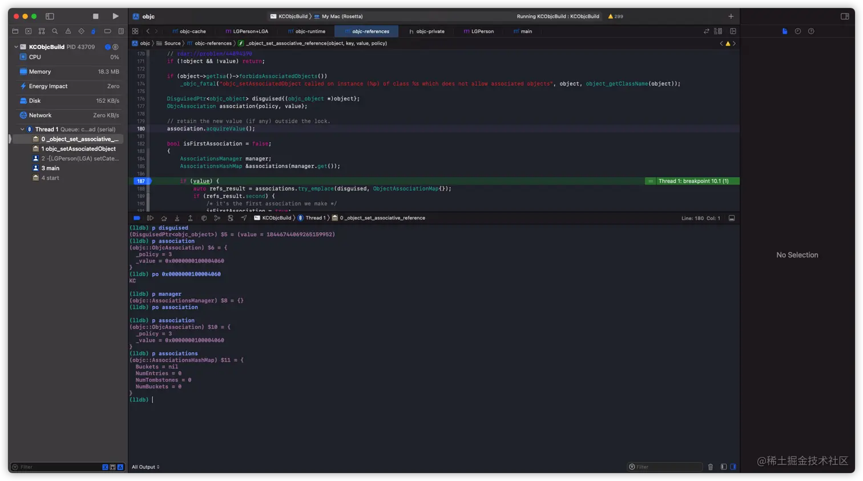The width and height of the screenshot is (863, 481).
Task: Open the related items grid menu
Action: pos(135,31)
